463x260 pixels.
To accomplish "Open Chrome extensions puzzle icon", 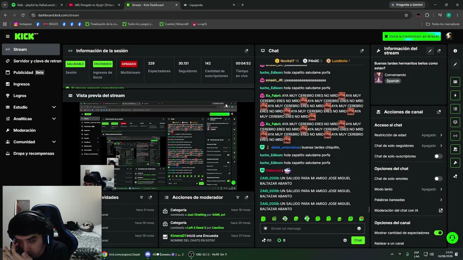I will pyautogui.click(x=427, y=15).
